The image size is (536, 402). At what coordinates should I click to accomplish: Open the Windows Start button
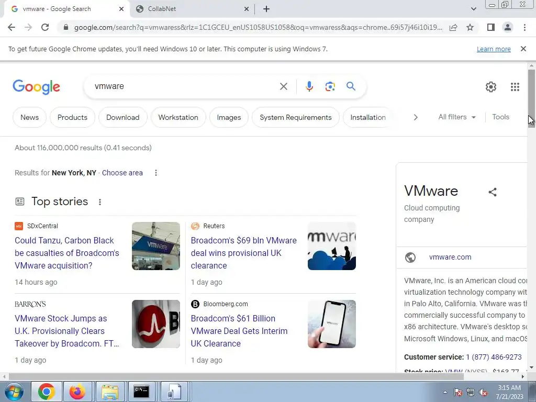click(14, 392)
